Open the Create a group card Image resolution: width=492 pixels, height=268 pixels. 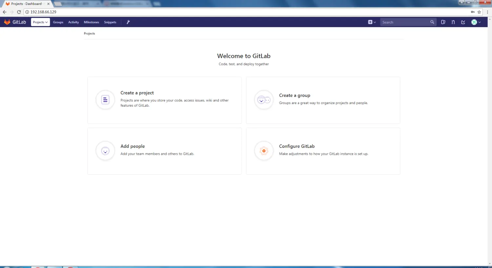(323, 100)
